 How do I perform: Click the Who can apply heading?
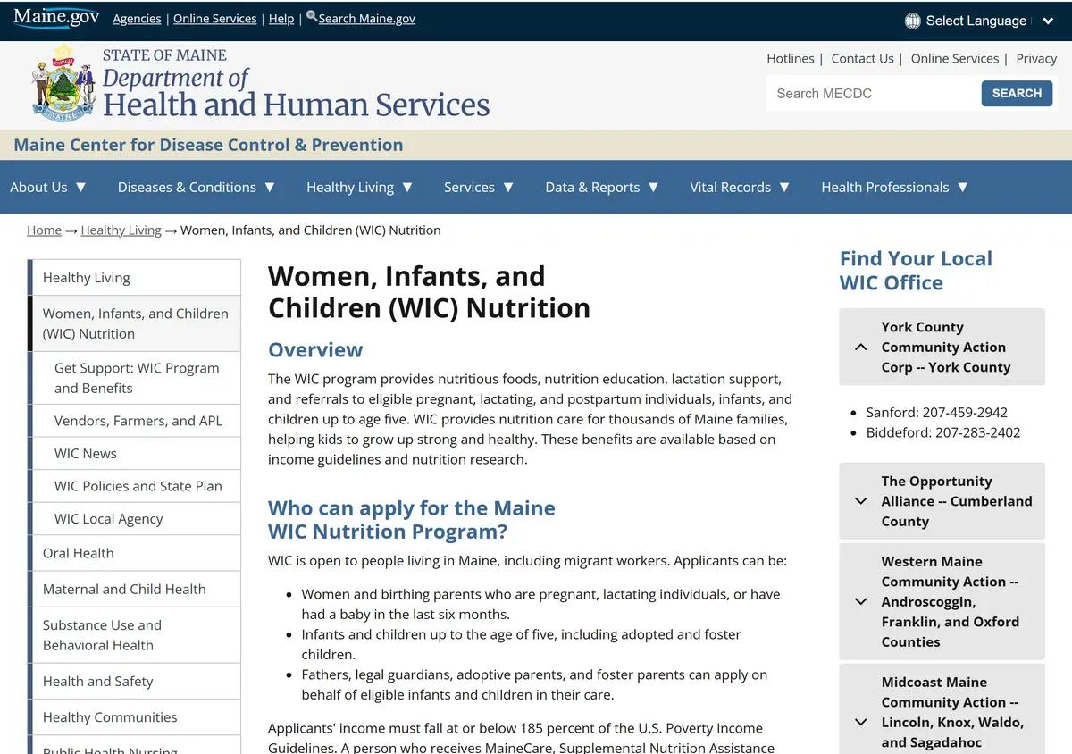[x=412, y=520]
